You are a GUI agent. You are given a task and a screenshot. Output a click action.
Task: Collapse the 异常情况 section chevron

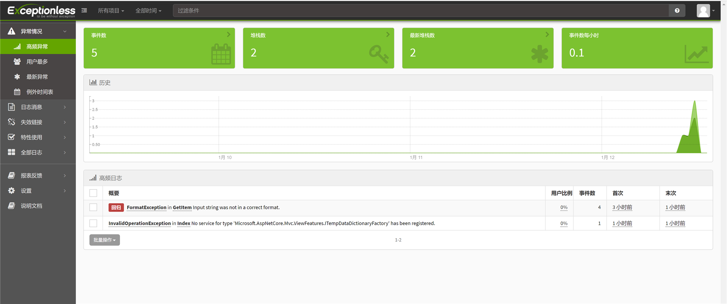pos(65,31)
